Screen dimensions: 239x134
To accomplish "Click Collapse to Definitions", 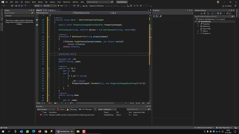I will [x=96, y=6].
